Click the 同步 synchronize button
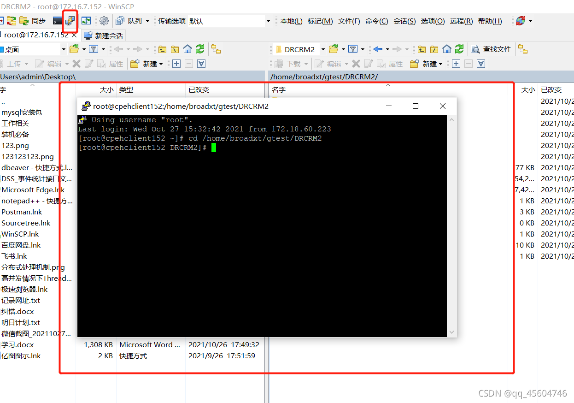This screenshot has width=574, height=403. [33, 21]
